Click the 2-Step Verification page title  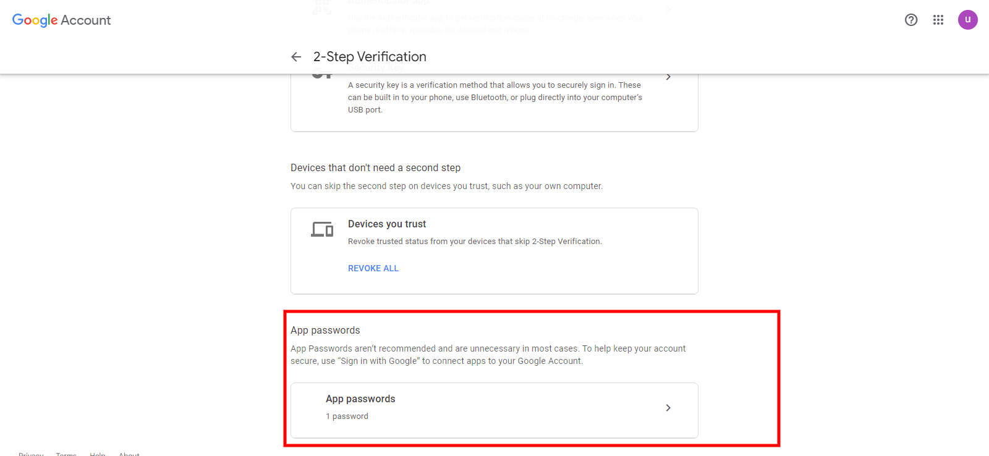pos(370,57)
